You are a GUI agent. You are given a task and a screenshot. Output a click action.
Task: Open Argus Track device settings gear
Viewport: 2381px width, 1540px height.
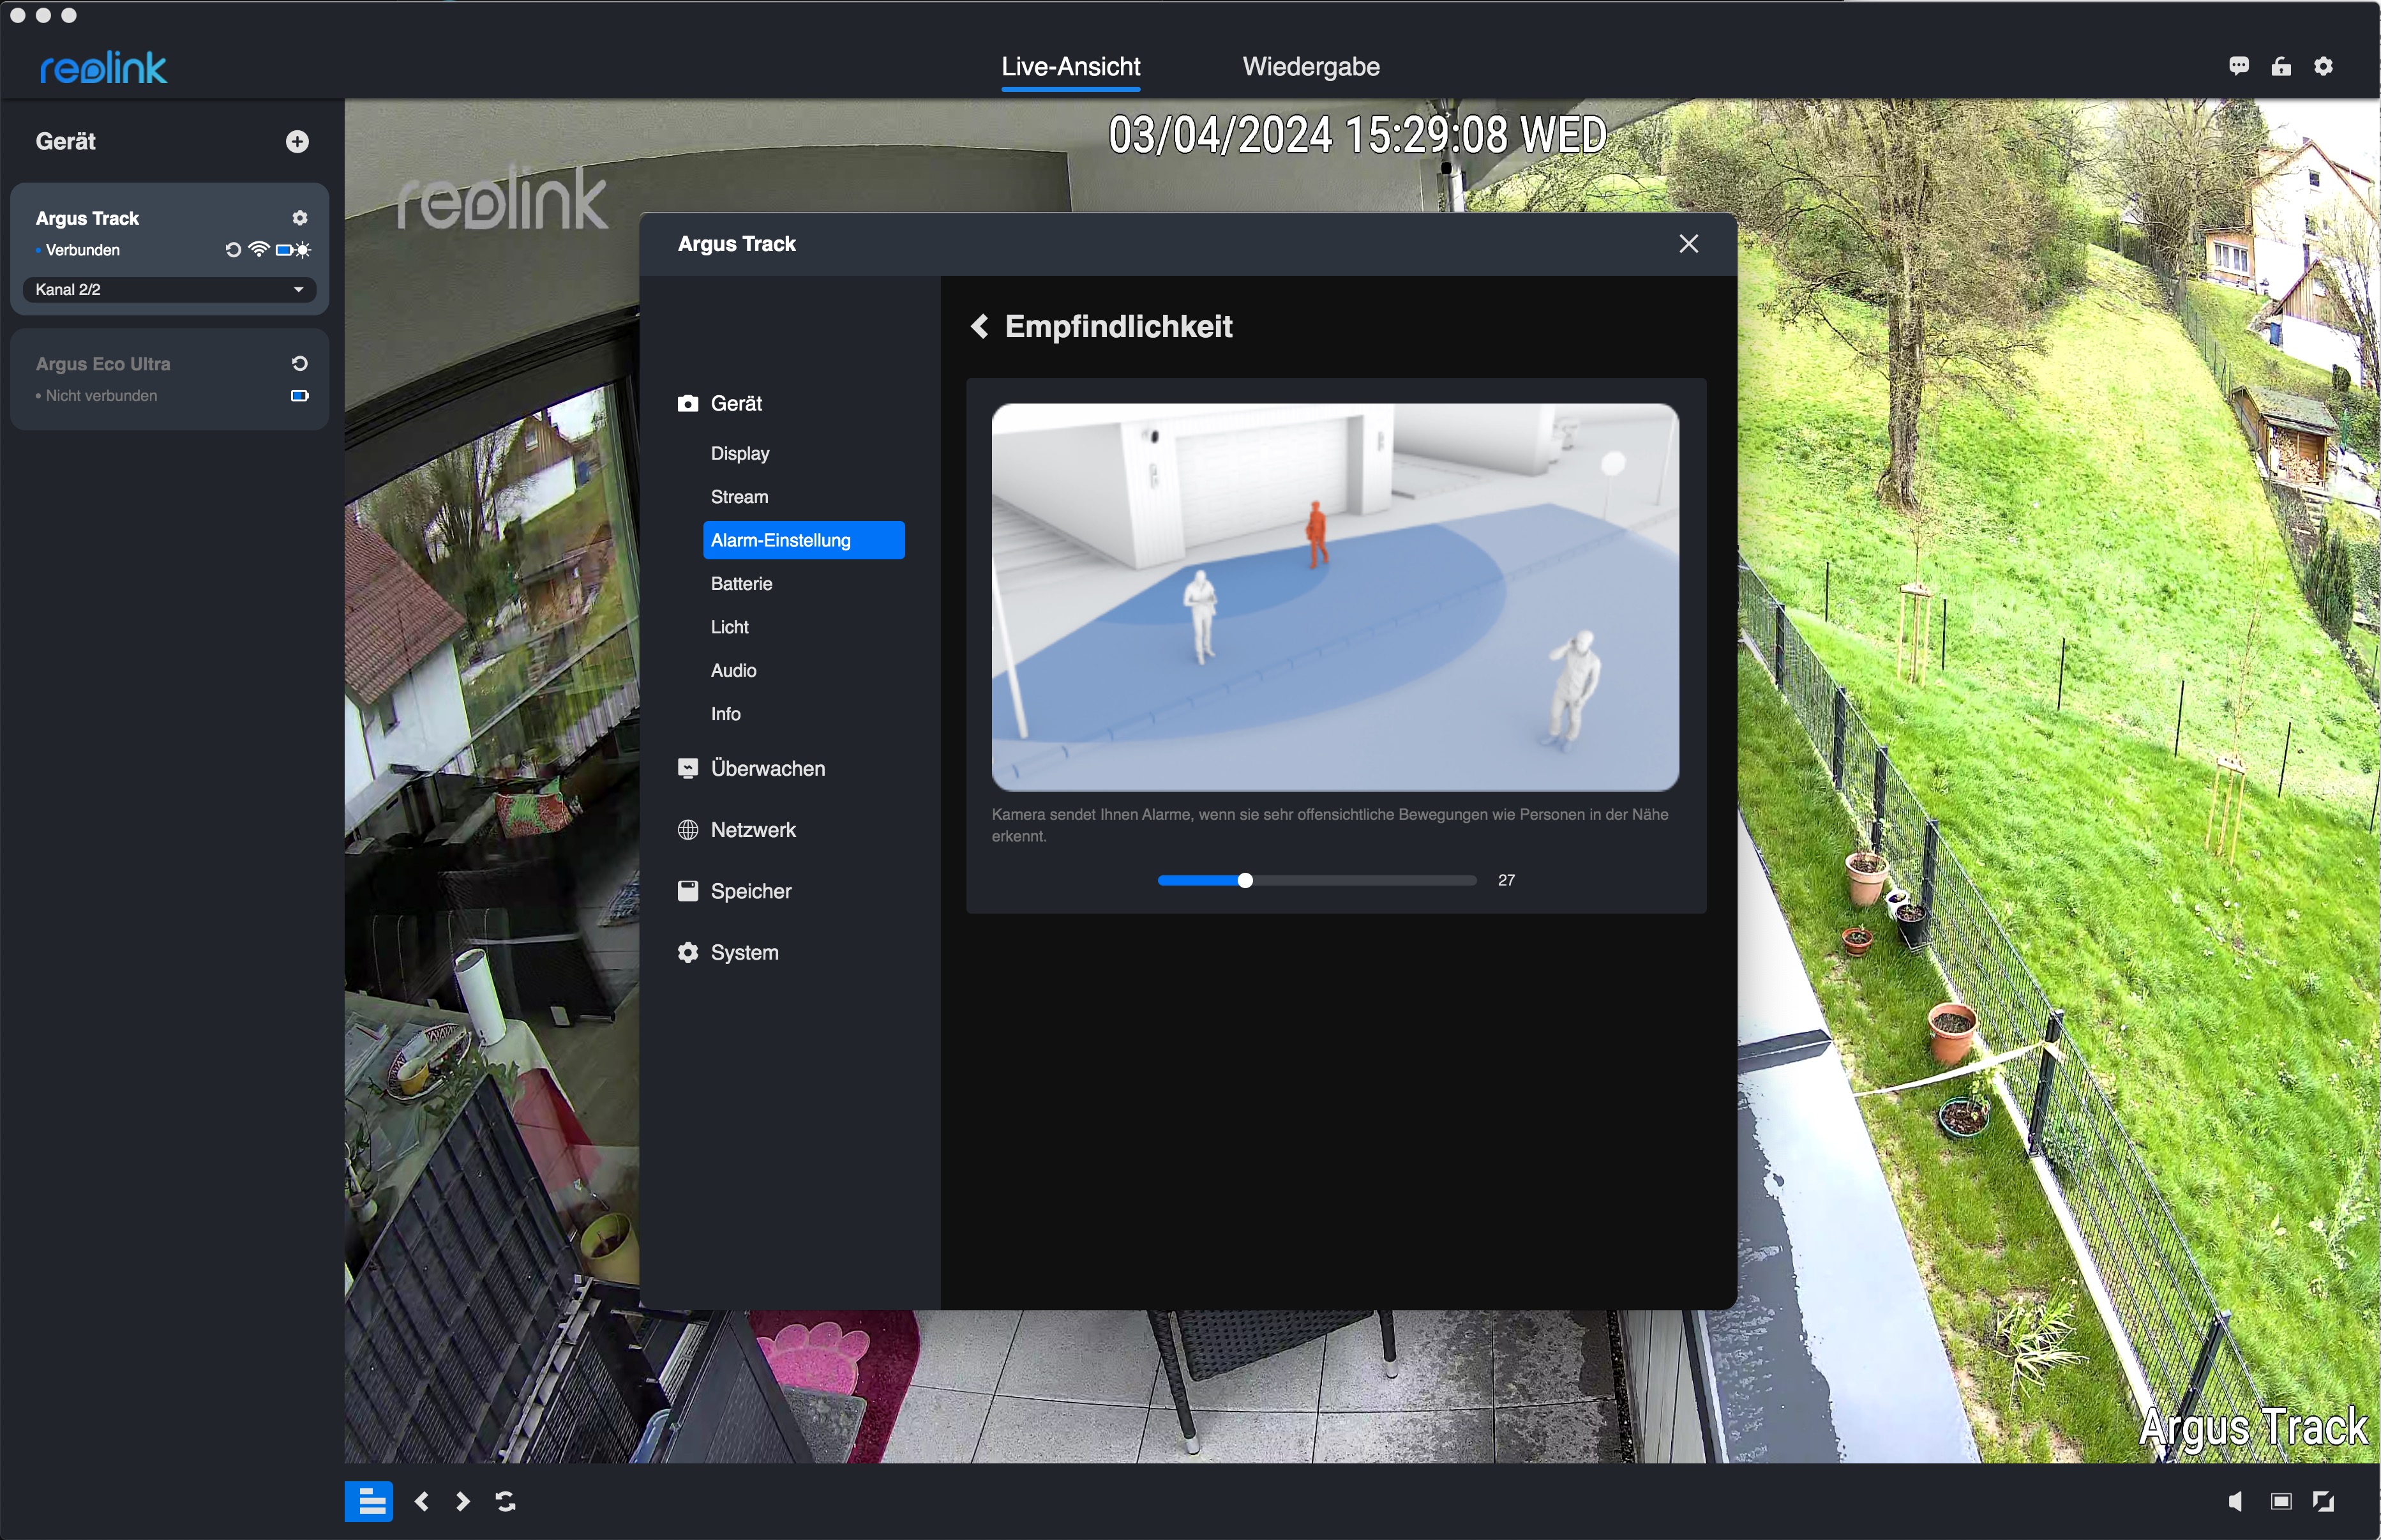click(x=299, y=218)
